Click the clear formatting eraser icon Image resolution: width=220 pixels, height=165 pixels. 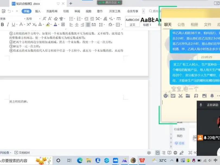(x=56, y=19)
